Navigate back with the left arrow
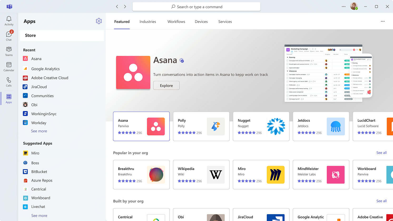Viewport: 393px width, 221px height. [x=117, y=7]
